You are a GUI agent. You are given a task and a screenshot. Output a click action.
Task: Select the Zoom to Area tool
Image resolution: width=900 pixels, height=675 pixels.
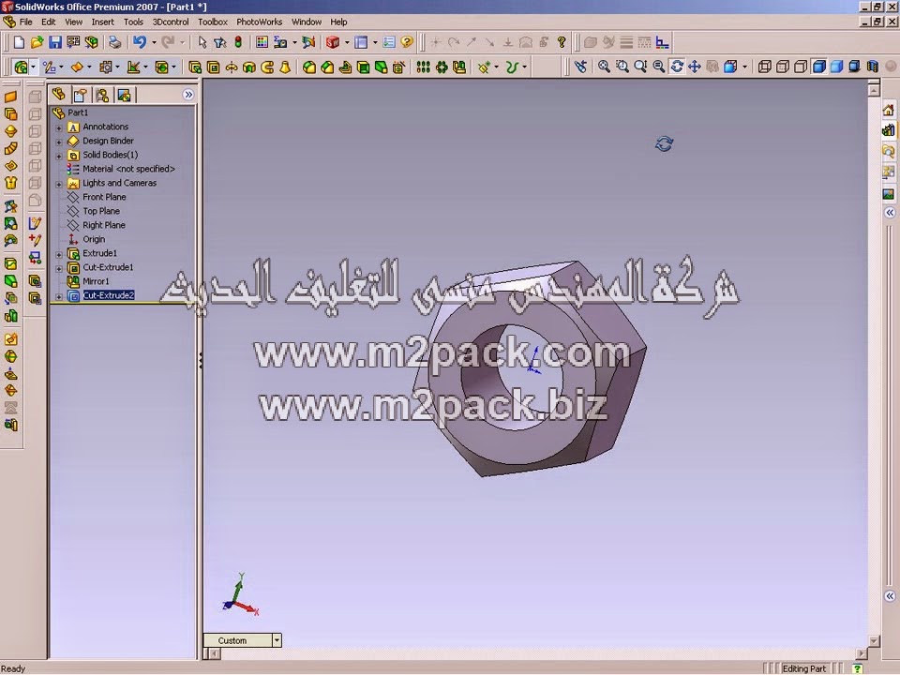[622, 67]
